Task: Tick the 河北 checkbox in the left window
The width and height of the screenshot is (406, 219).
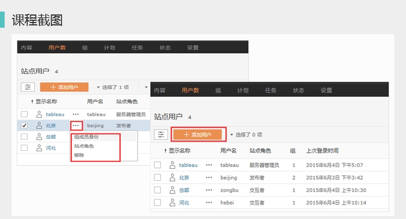Action: click(24, 148)
